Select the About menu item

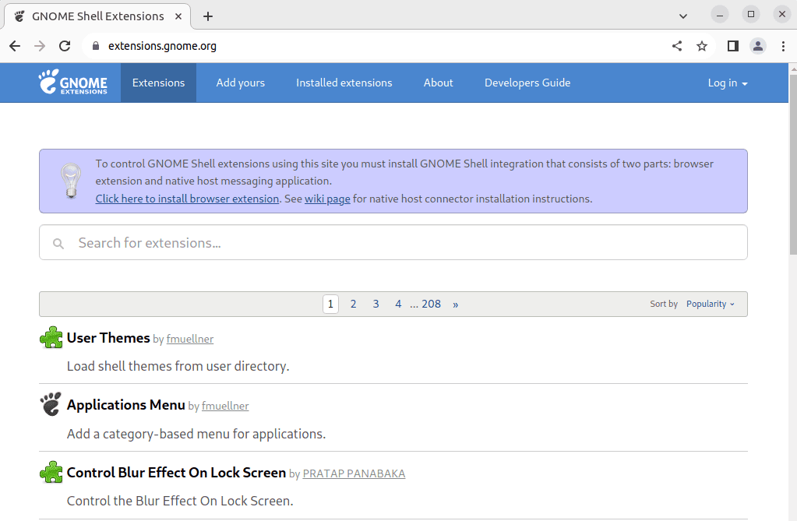438,83
